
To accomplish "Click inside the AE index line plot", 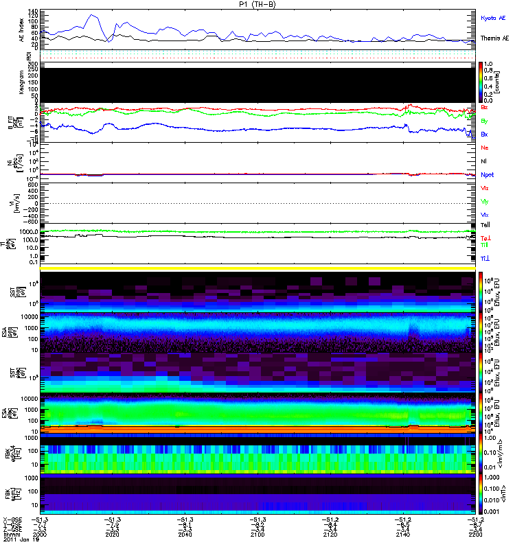I will pyautogui.click(x=257, y=30).
